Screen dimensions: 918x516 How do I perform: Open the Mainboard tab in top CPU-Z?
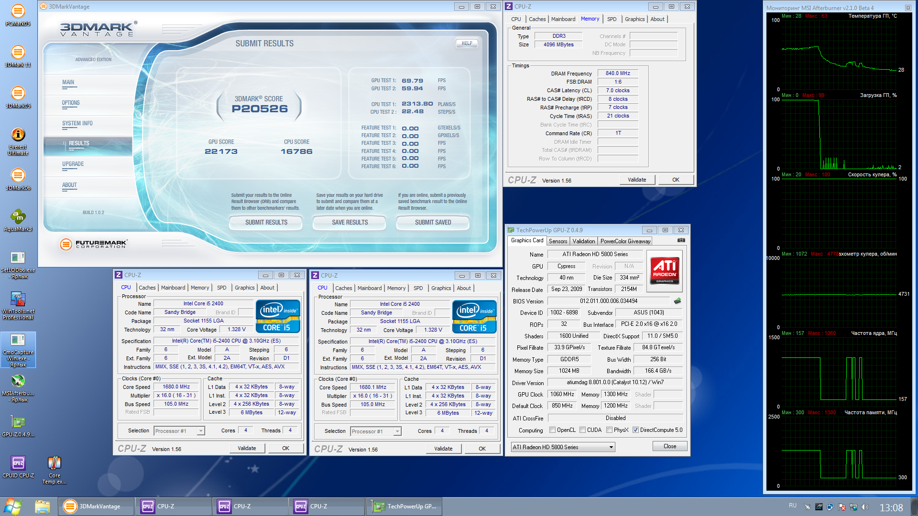[563, 19]
